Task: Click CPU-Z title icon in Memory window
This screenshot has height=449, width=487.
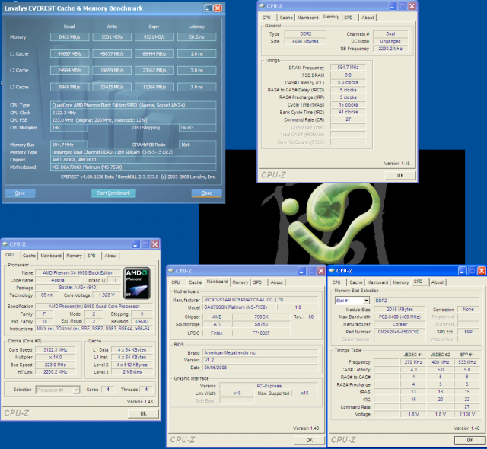Action: (x=262, y=6)
